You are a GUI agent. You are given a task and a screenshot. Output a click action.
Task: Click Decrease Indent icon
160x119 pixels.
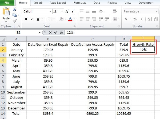pyautogui.click(x=101, y=19)
